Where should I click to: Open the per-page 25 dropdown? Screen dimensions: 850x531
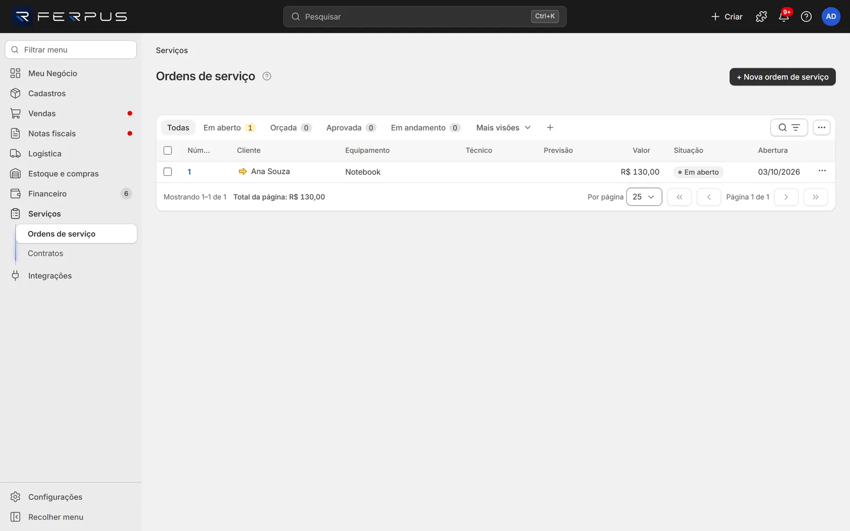point(644,197)
